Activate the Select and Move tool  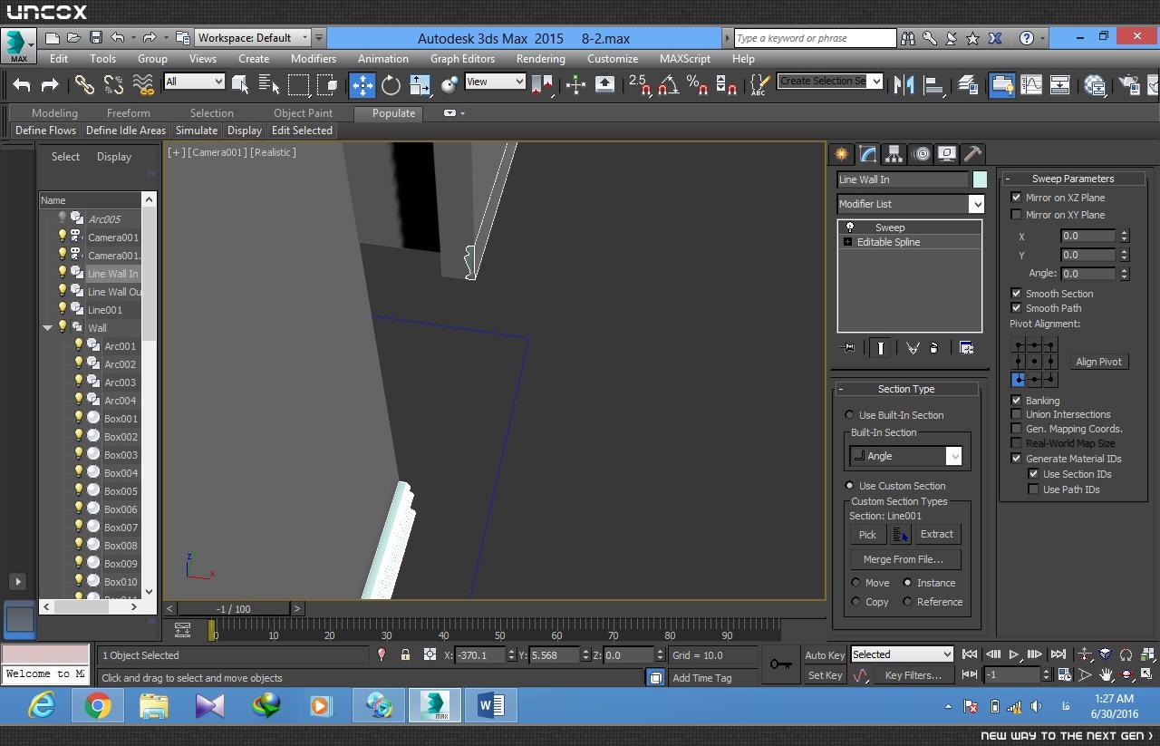point(362,85)
